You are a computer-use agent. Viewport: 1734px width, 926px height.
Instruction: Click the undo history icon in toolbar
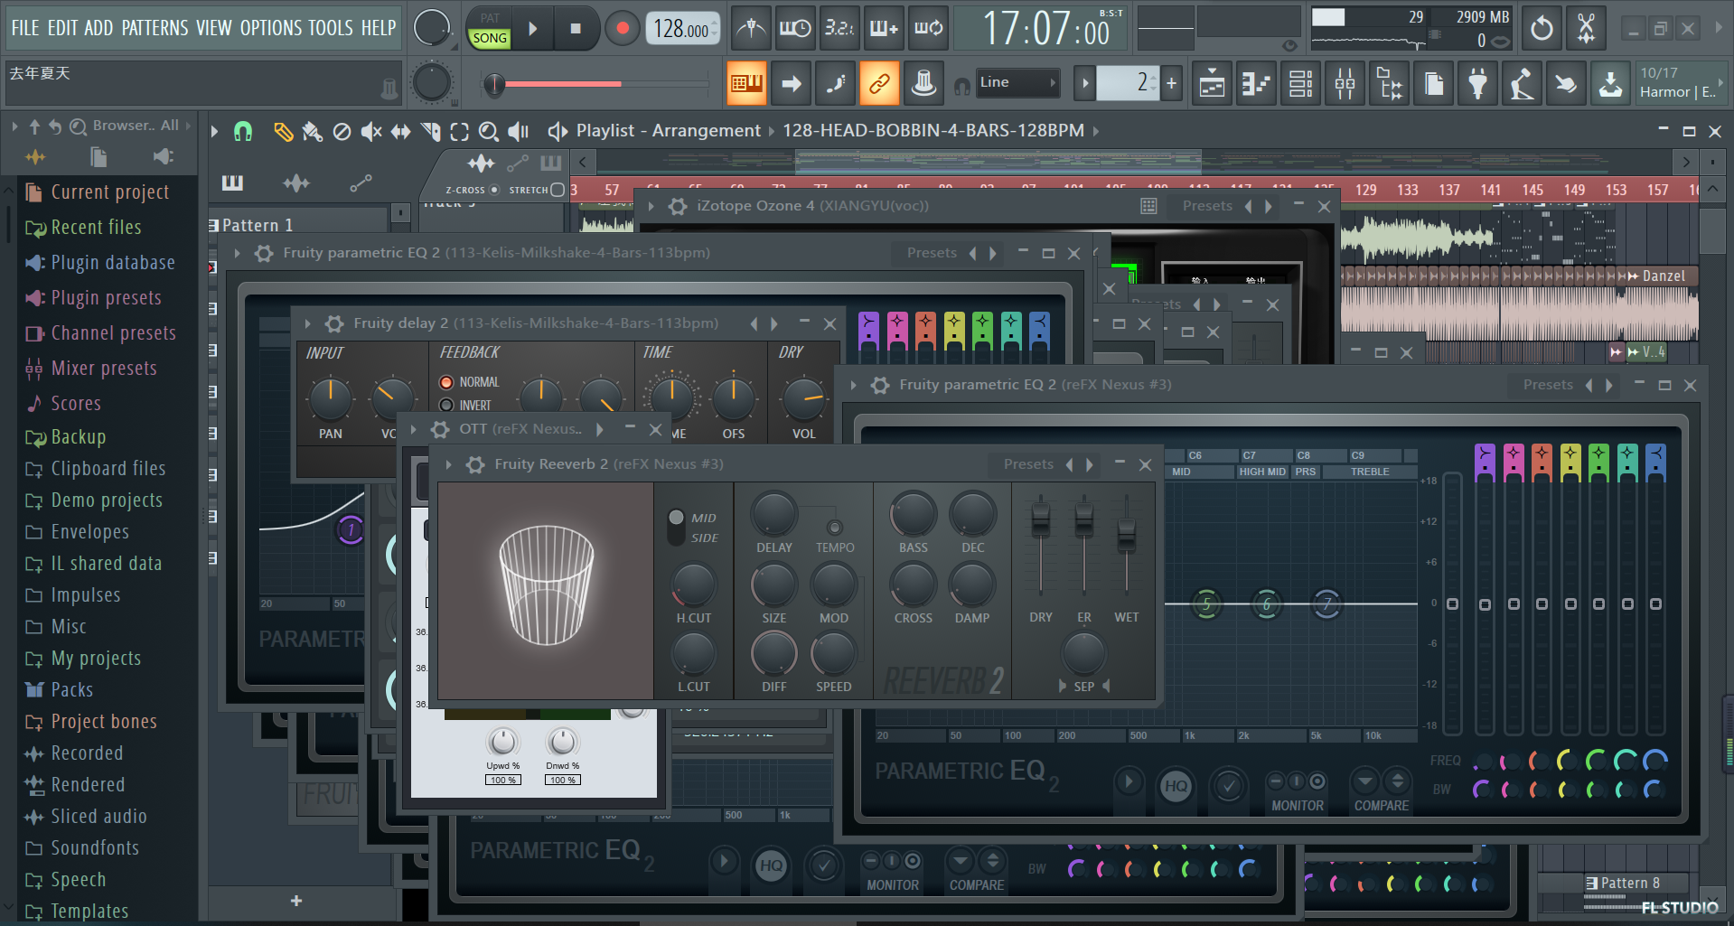pos(1542,29)
